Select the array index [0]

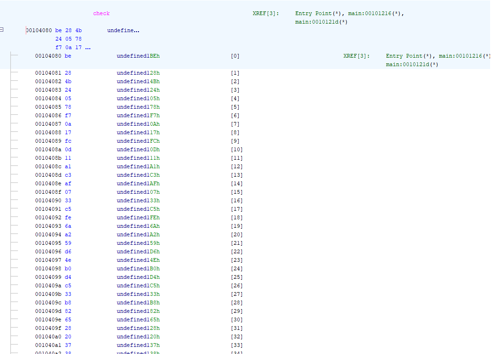235,56
